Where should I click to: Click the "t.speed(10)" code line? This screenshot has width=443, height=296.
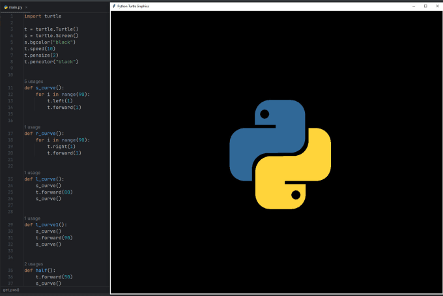pyautogui.click(x=40, y=49)
